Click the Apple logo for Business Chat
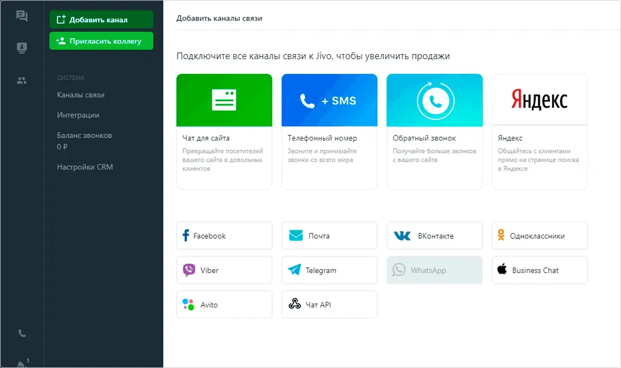621x368 pixels. 501,269
